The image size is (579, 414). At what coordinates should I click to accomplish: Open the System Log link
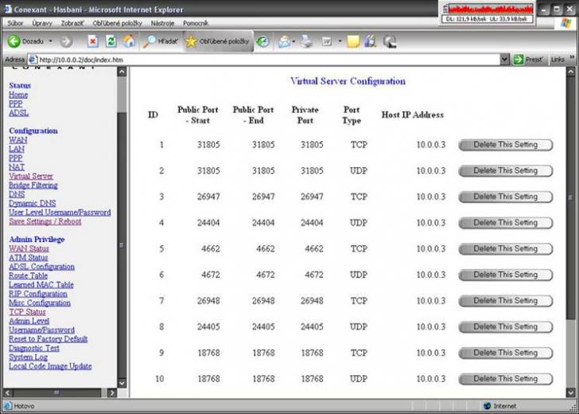coord(28,357)
